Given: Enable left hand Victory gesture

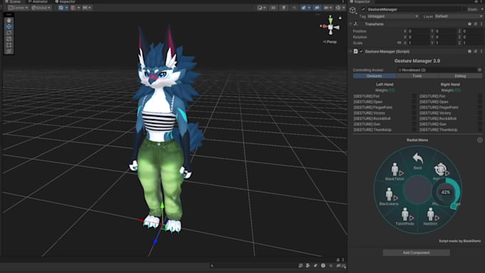Looking at the screenshot, I should [x=414, y=113].
